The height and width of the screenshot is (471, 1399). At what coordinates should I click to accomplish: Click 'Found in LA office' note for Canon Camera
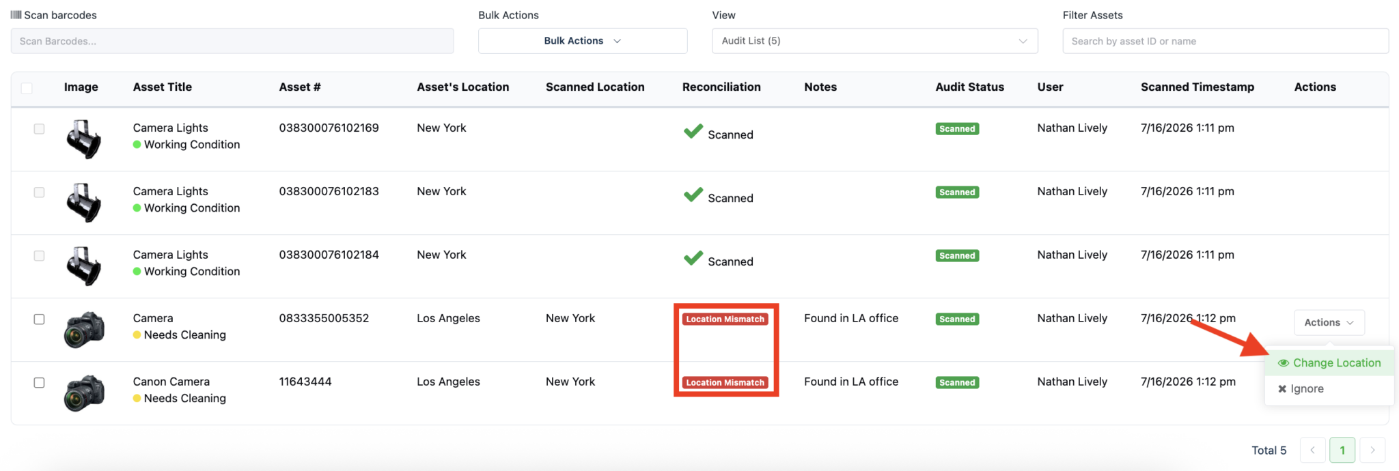point(851,382)
